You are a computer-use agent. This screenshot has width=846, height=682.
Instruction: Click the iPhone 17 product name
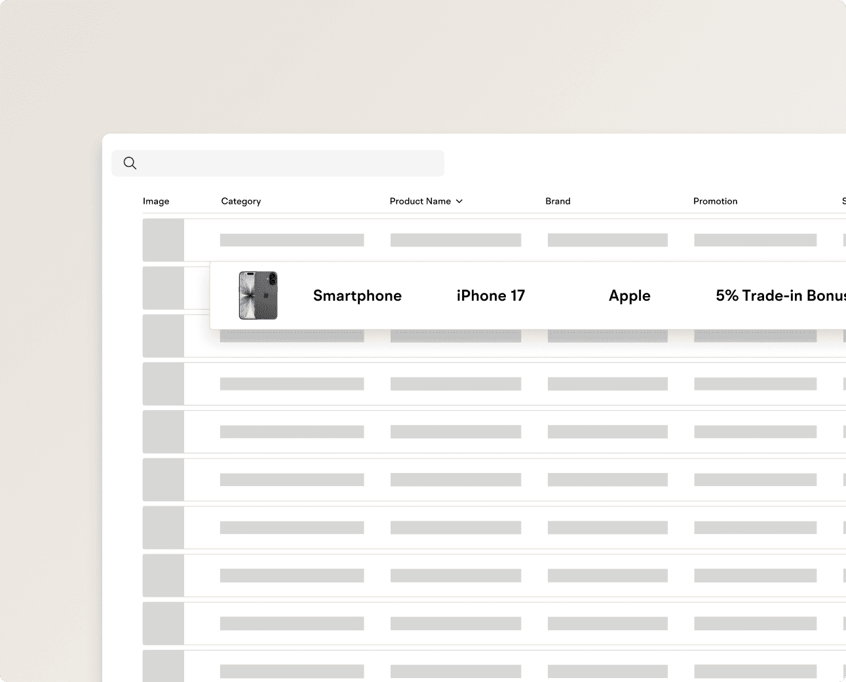[x=491, y=295]
